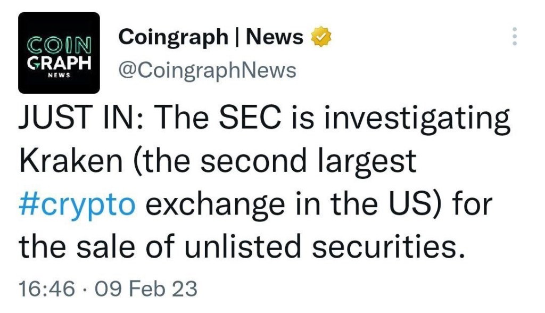Click the word securities in tweet
The image size is (545, 313).
[388, 246]
